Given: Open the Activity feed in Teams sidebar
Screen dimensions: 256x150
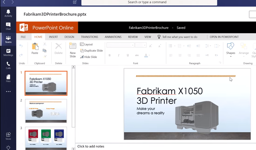Looking at the screenshot, I should click(8, 13).
